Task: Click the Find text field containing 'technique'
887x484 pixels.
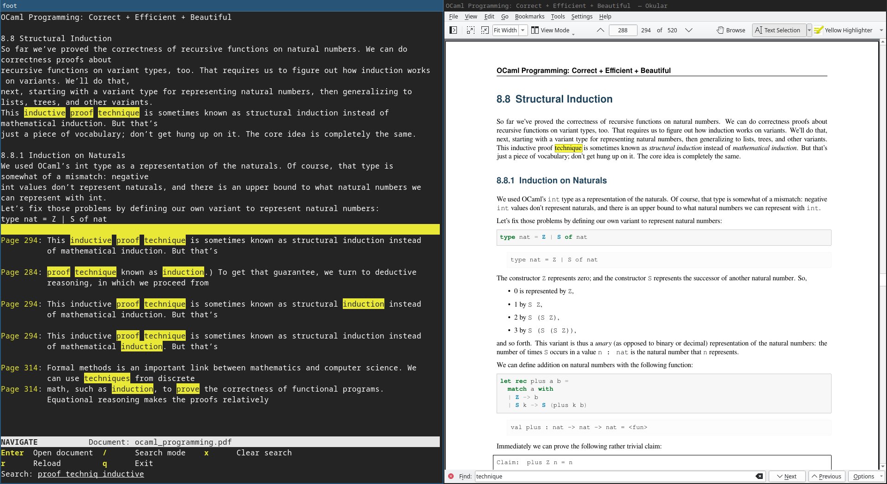Action: tap(619, 476)
